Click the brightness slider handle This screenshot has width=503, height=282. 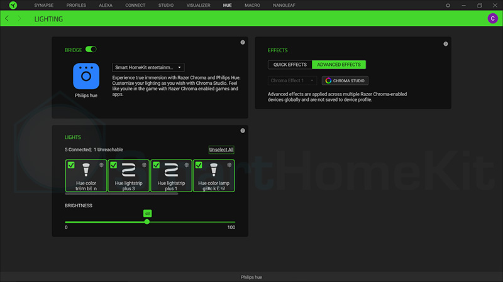click(x=147, y=222)
